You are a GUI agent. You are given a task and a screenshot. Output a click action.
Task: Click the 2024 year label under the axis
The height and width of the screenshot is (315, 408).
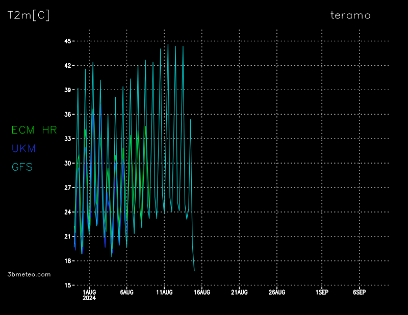click(89, 298)
